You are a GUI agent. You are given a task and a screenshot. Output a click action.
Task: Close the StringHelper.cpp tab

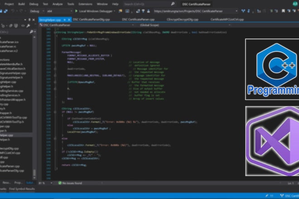click(70, 19)
